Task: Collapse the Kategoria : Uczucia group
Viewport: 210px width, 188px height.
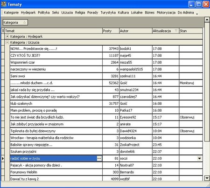Action: 7,42
